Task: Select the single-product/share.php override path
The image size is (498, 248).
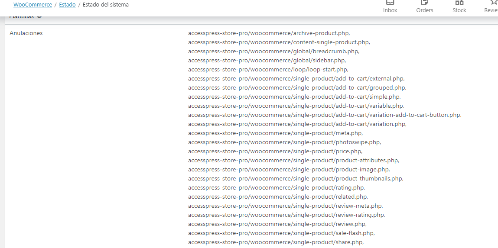Action: point(276,242)
